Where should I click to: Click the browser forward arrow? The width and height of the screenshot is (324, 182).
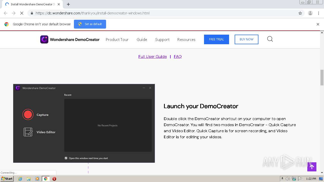coord(14,13)
